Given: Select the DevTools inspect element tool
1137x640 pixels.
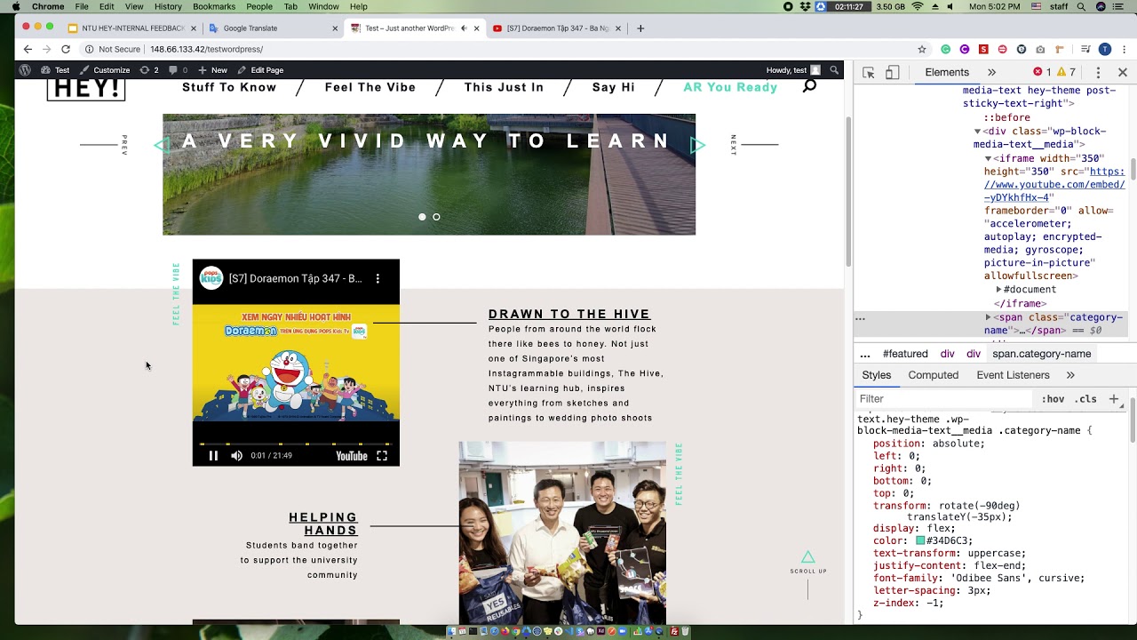Looking at the screenshot, I should click(869, 72).
